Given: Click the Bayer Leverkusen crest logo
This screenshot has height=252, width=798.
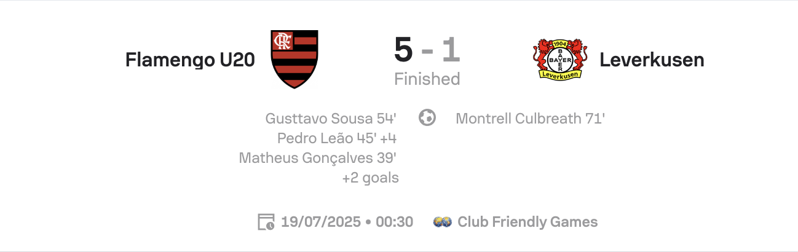Looking at the screenshot, I should pyautogui.click(x=560, y=59).
